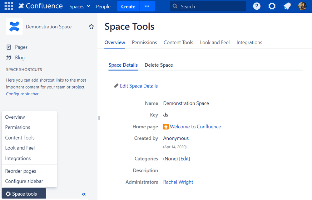Click the Edit link next to Categories
The image size is (312, 200).
point(185,159)
